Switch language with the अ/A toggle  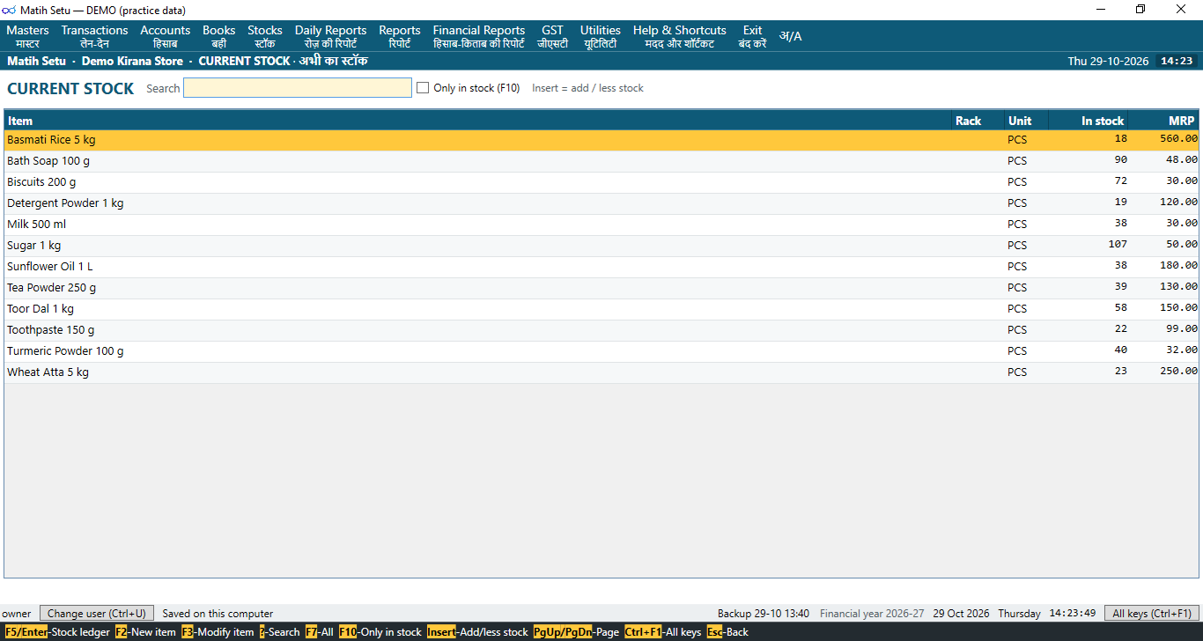click(x=790, y=36)
